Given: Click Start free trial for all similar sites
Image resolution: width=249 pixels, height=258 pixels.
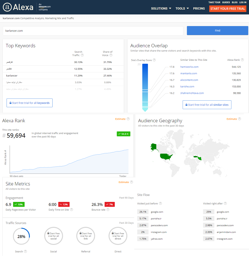Looking at the screenshot, I should (x=207, y=105).
